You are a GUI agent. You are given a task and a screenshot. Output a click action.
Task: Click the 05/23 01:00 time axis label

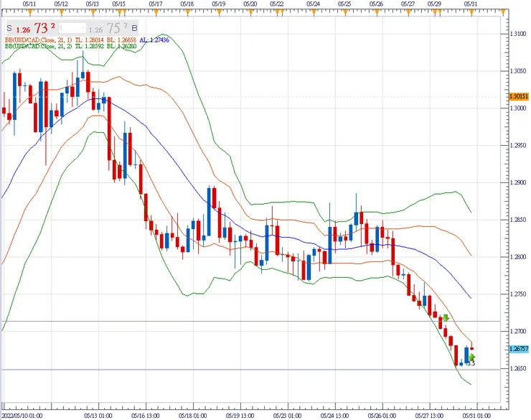288,415
